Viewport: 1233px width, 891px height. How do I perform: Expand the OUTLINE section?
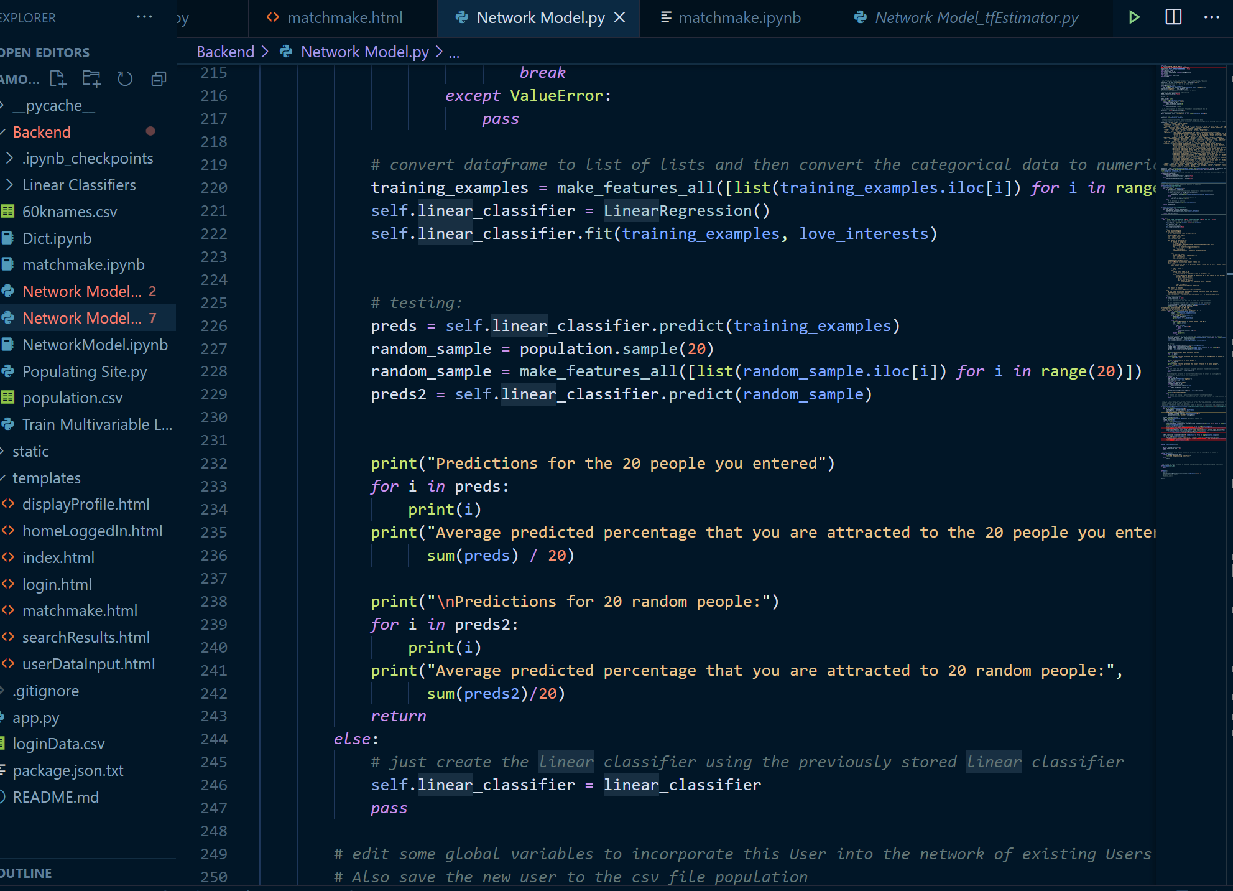(26, 873)
